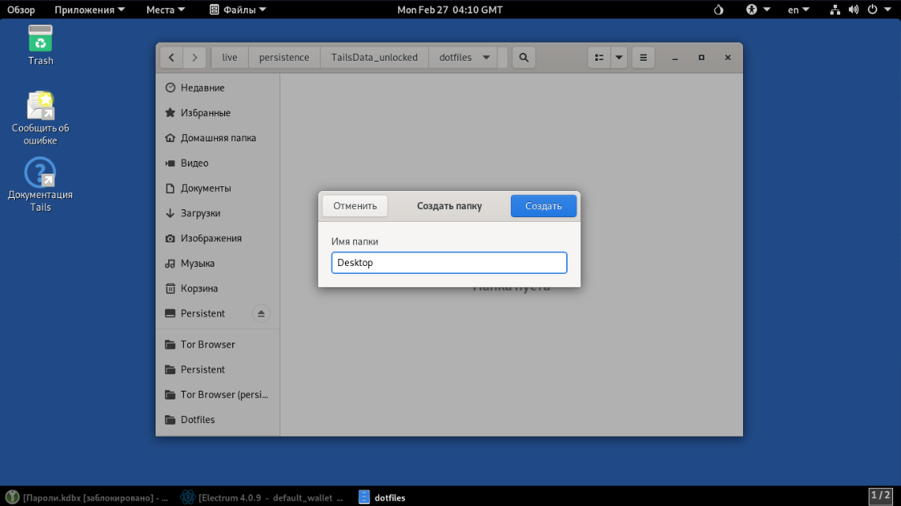Click the folder name input field
This screenshot has height=506, width=901.
(x=449, y=263)
